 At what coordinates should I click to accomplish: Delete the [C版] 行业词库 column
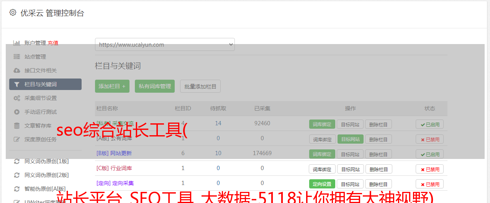click(x=379, y=169)
